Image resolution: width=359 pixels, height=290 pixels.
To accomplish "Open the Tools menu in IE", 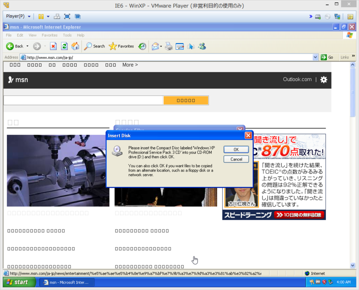I will [x=67, y=35].
